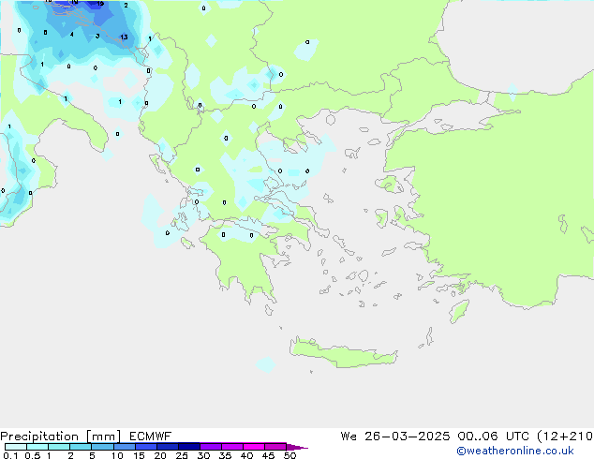Screen dimensions: 594x459
Task: Click the 'ECMWF' model label
Action: [x=151, y=437]
